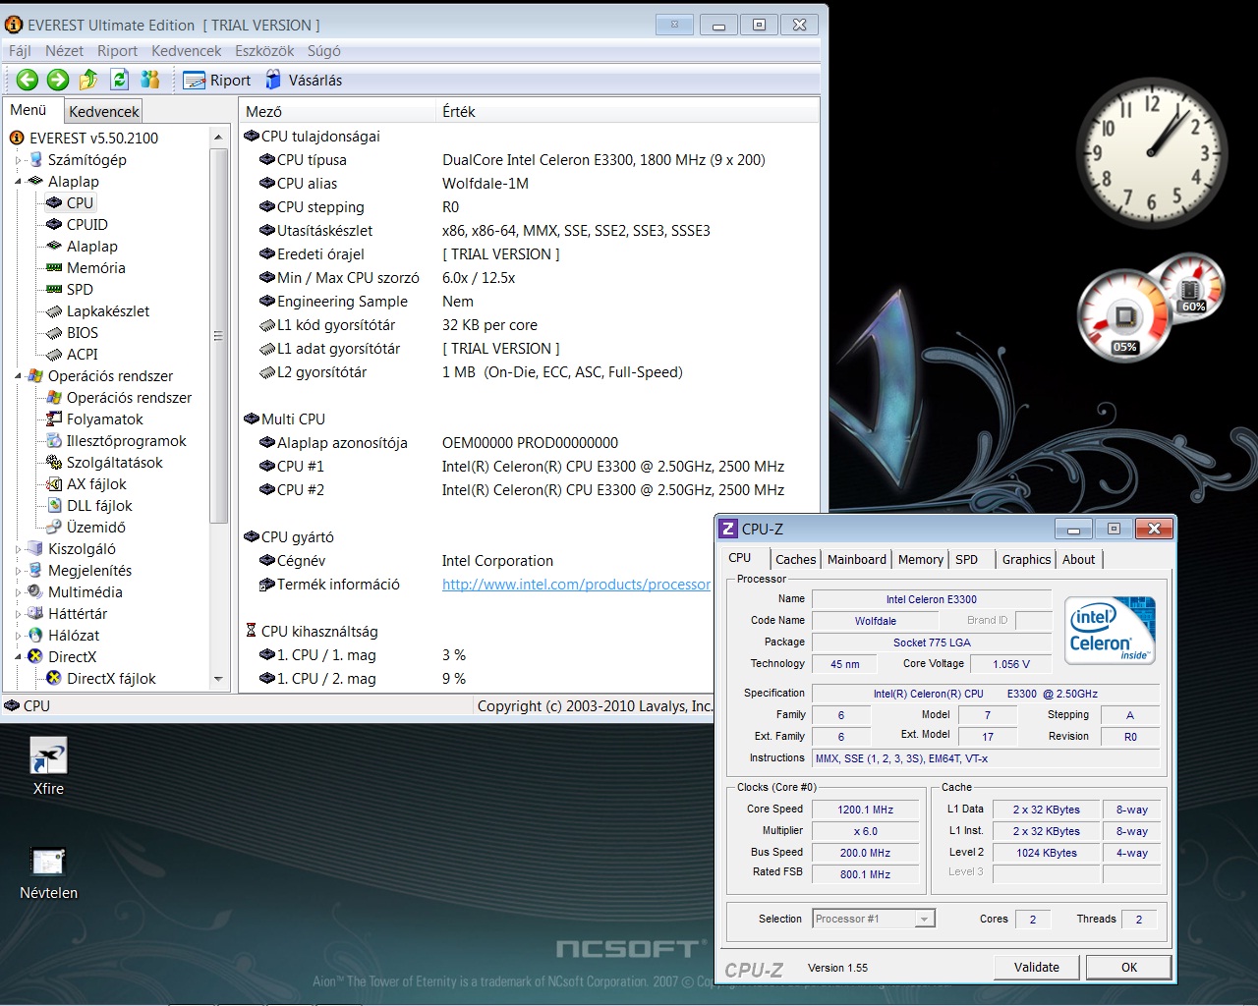The image size is (1258, 1006).
Task: Select the Üzemidő tree item
Action: (x=95, y=528)
